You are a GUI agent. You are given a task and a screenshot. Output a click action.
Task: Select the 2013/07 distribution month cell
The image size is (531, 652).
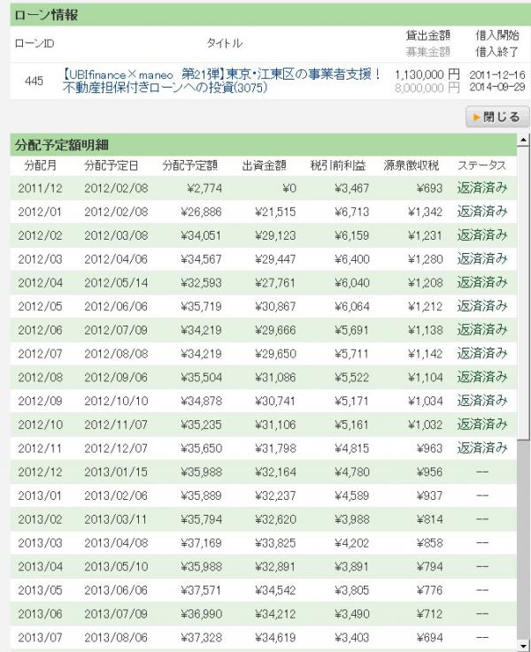40,638
